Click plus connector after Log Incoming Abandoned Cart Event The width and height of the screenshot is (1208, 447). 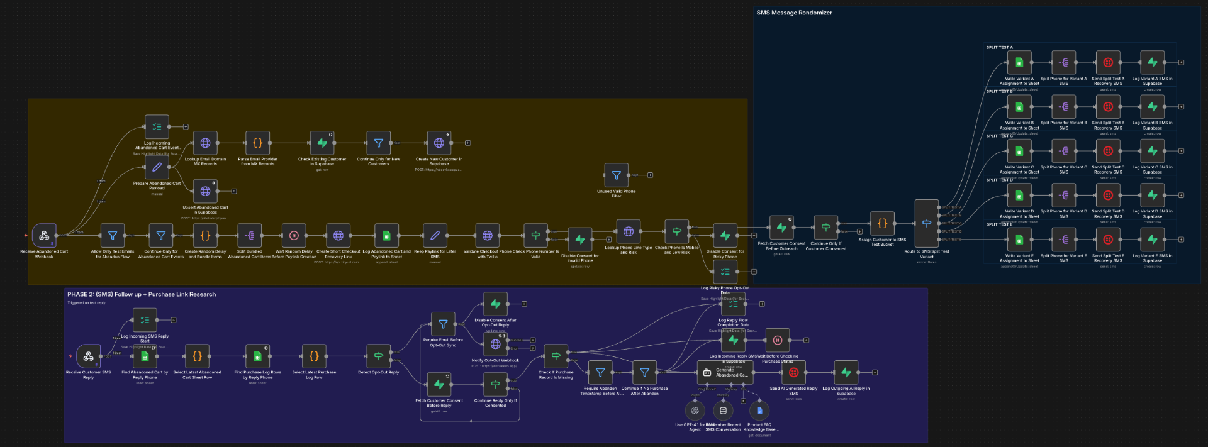click(186, 127)
